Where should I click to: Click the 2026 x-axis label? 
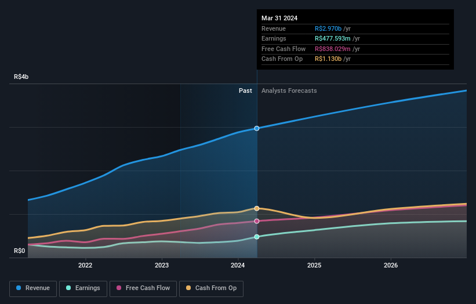click(391, 265)
